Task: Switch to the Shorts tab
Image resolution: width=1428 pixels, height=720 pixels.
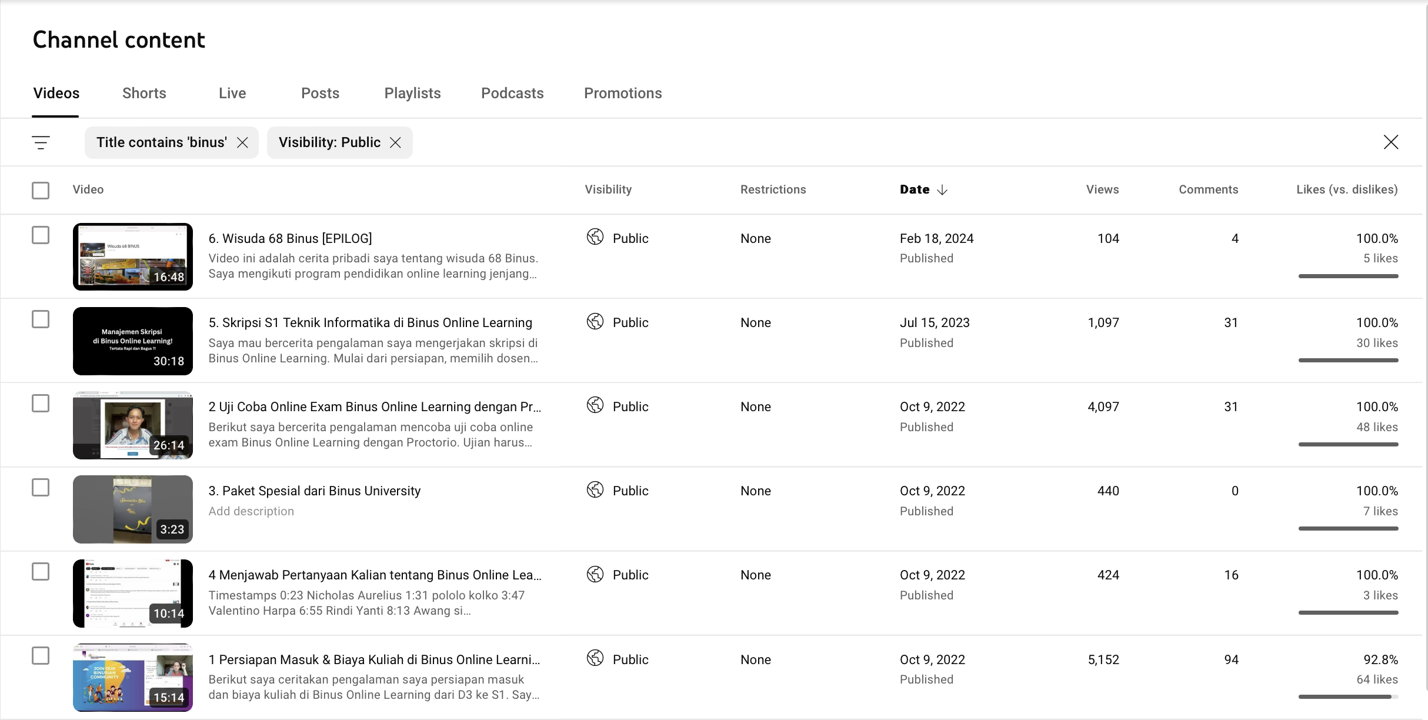Action: 144,93
